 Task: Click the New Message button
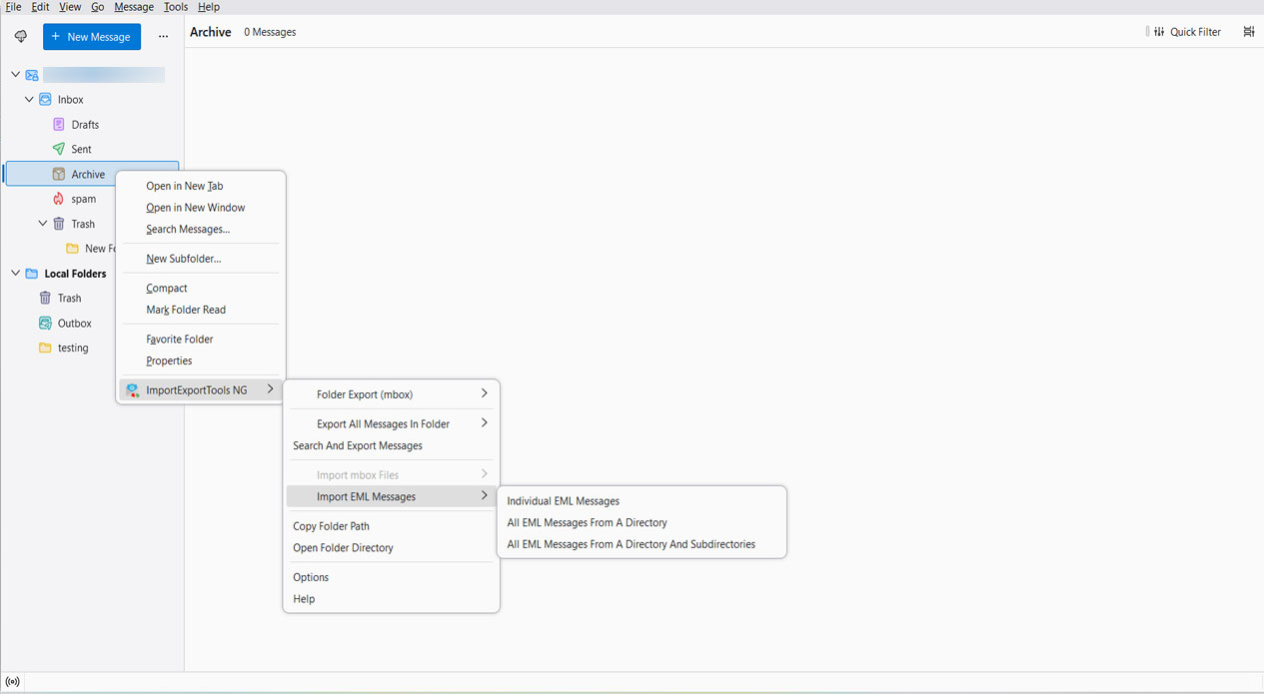92,36
